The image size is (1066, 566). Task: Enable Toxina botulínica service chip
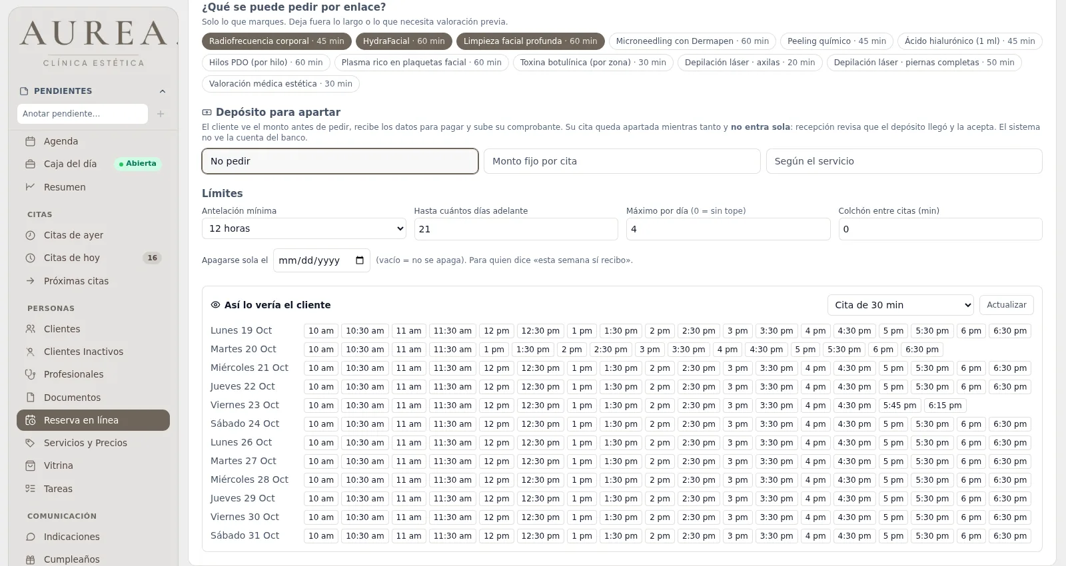click(x=593, y=63)
